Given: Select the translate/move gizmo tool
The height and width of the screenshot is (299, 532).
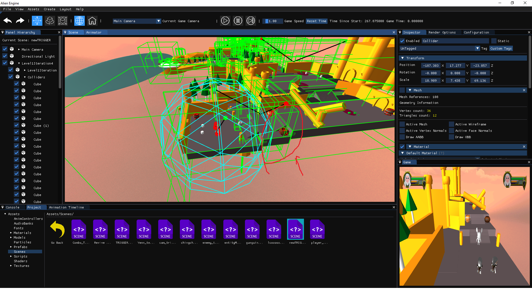Looking at the screenshot, I should tap(37, 21).
